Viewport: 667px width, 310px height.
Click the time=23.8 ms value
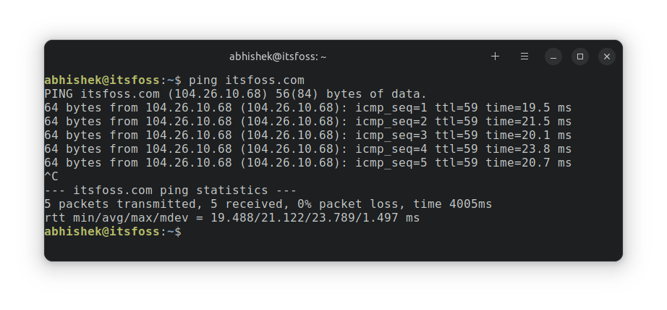click(x=528, y=148)
